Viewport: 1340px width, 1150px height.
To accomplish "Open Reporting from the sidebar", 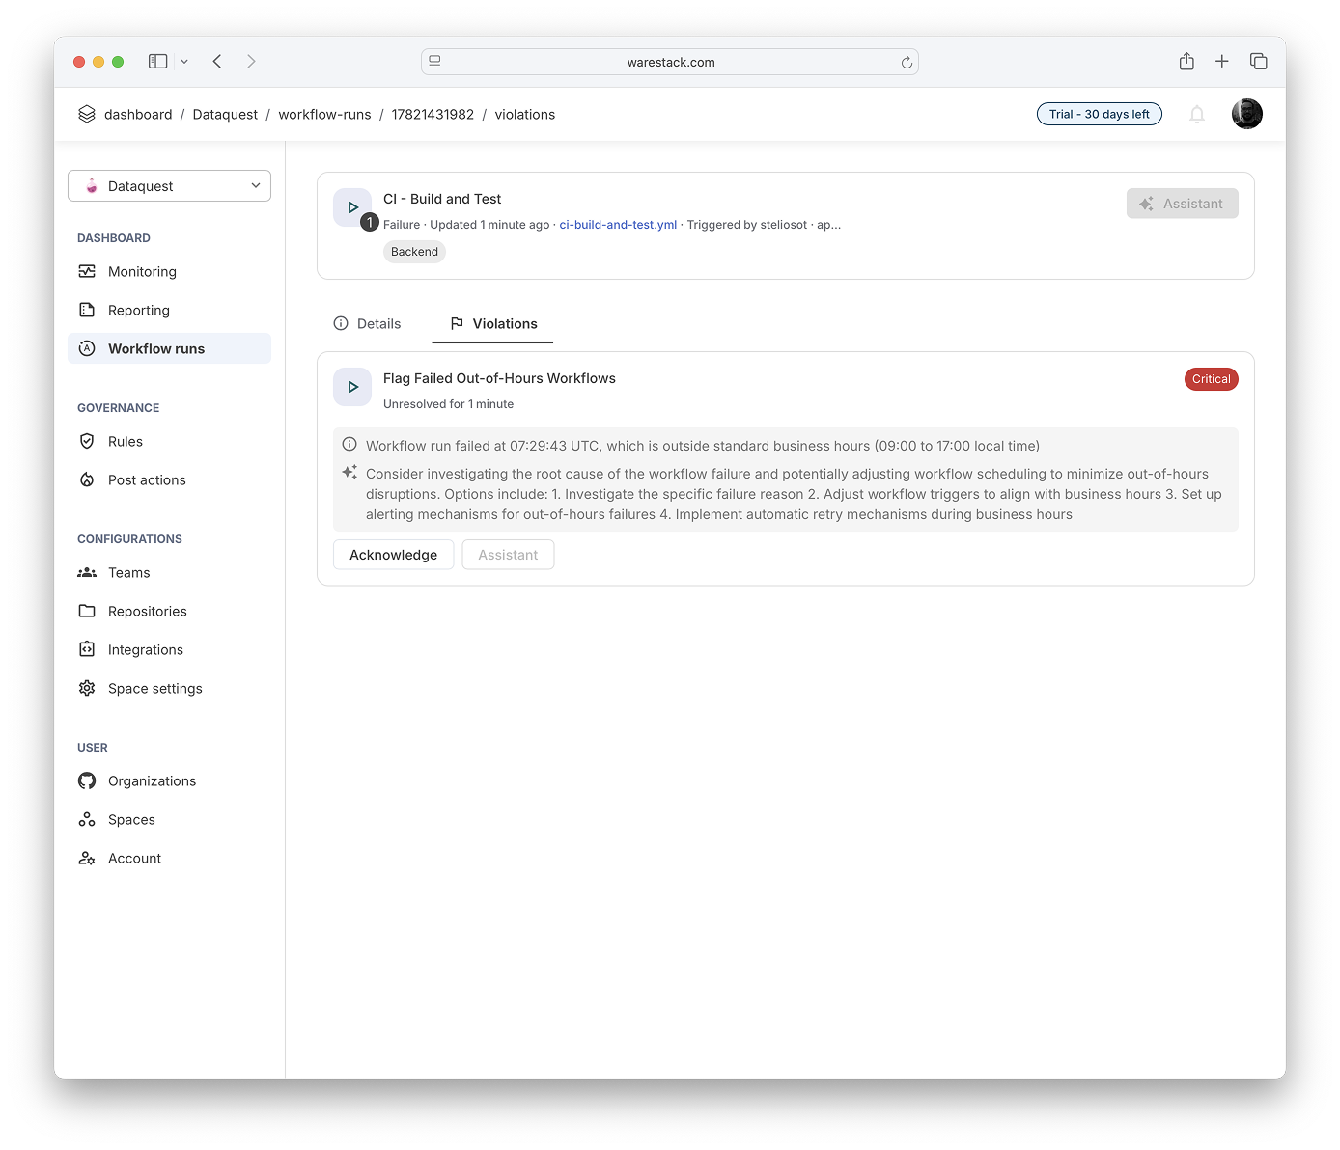I will (x=138, y=311).
